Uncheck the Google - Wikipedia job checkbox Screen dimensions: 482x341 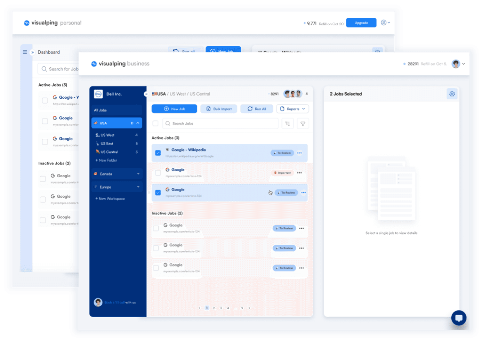click(158, 153)
